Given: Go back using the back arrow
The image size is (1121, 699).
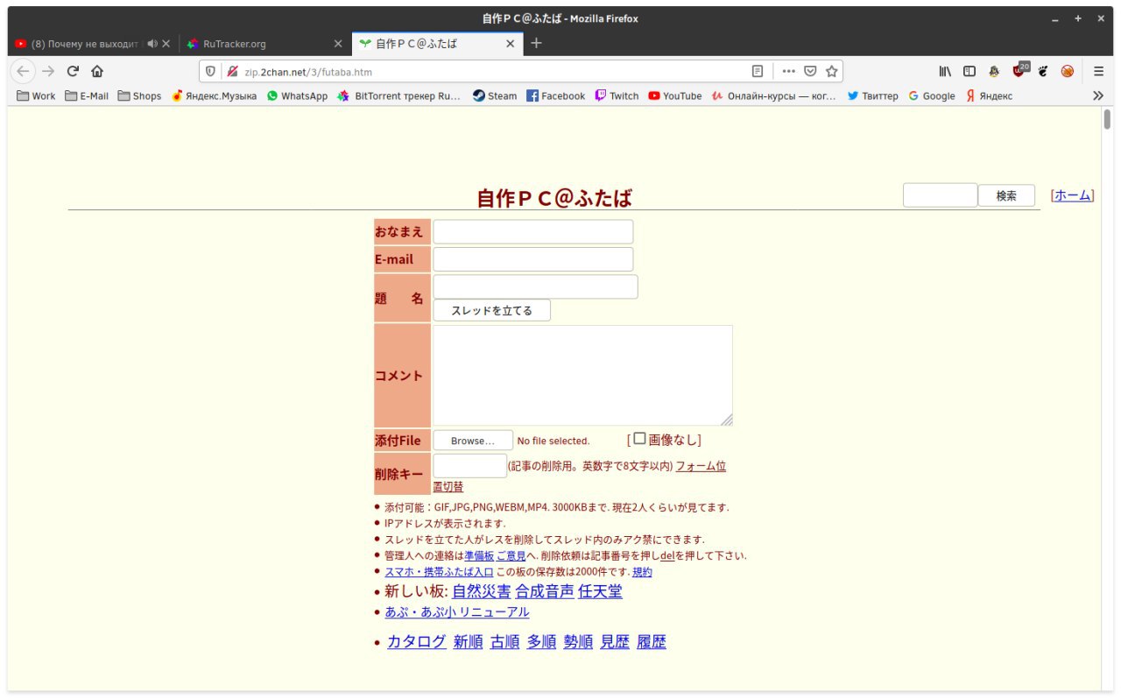Looking at the screenshot, I should tap(23, 71).
